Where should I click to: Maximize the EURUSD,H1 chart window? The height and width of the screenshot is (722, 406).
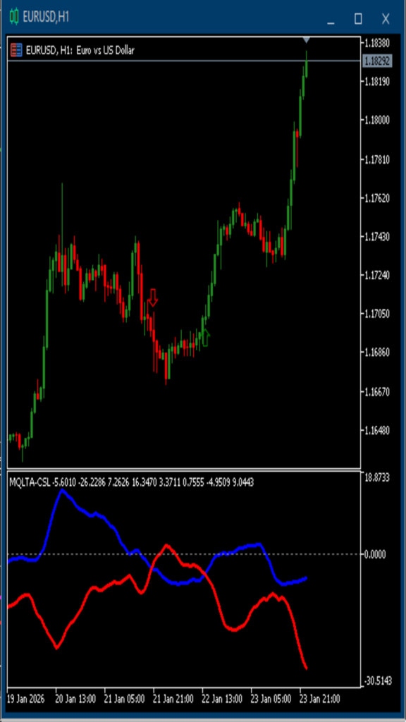(358, 19)
